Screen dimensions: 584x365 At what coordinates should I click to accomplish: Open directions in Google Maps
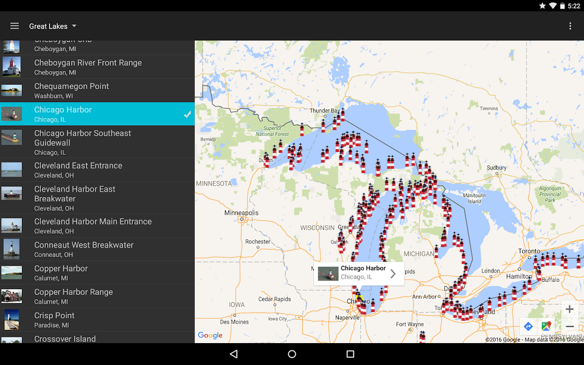point(528,326)
